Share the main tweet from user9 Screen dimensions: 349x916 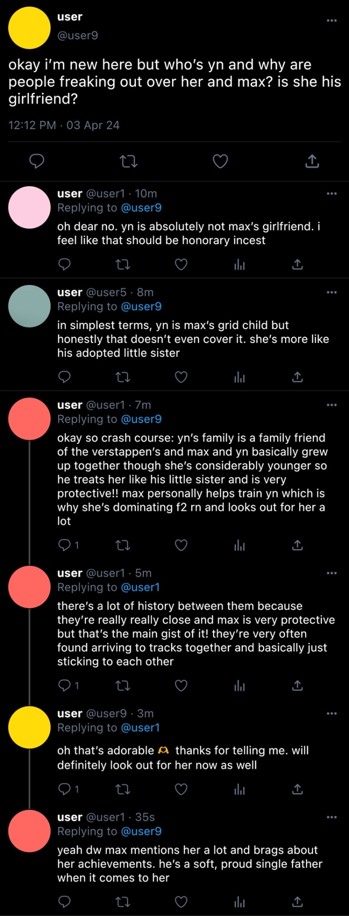[312, 161]
